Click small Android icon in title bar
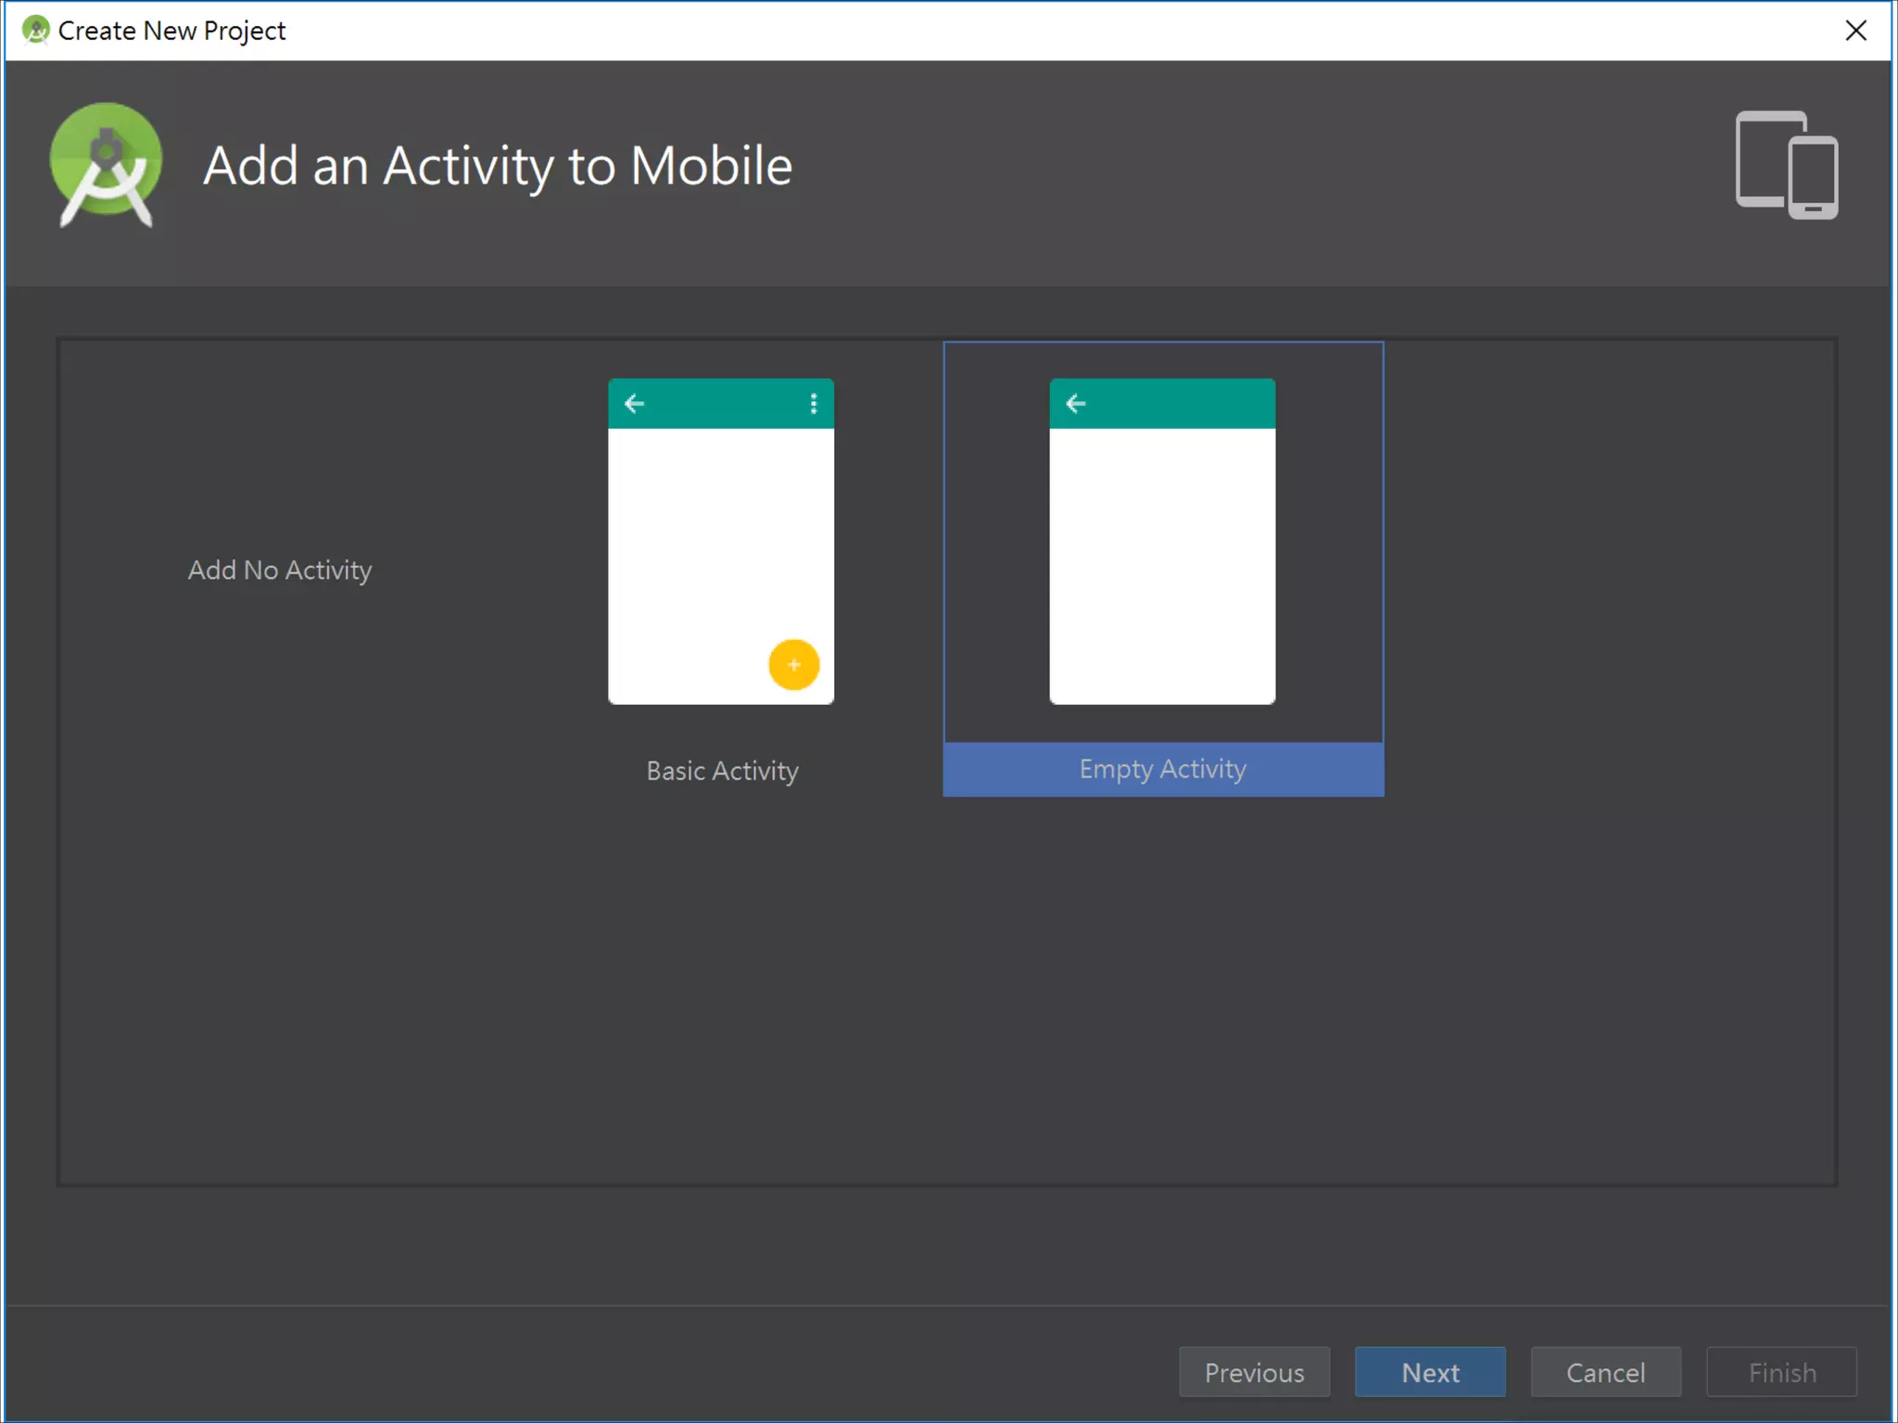The height and width of the screenshot is (1423, 1898). pos(35,31)
